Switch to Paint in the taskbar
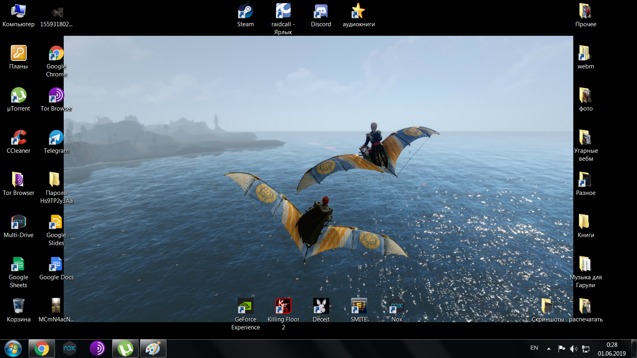Viewport: 637px width, 358px height. pyautogui.click(x=153, y=349)
